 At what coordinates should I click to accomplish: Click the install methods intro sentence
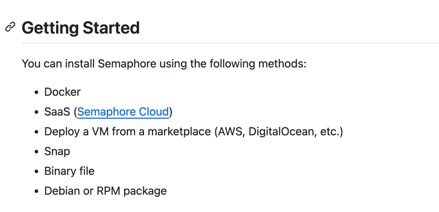click(164, 64)
